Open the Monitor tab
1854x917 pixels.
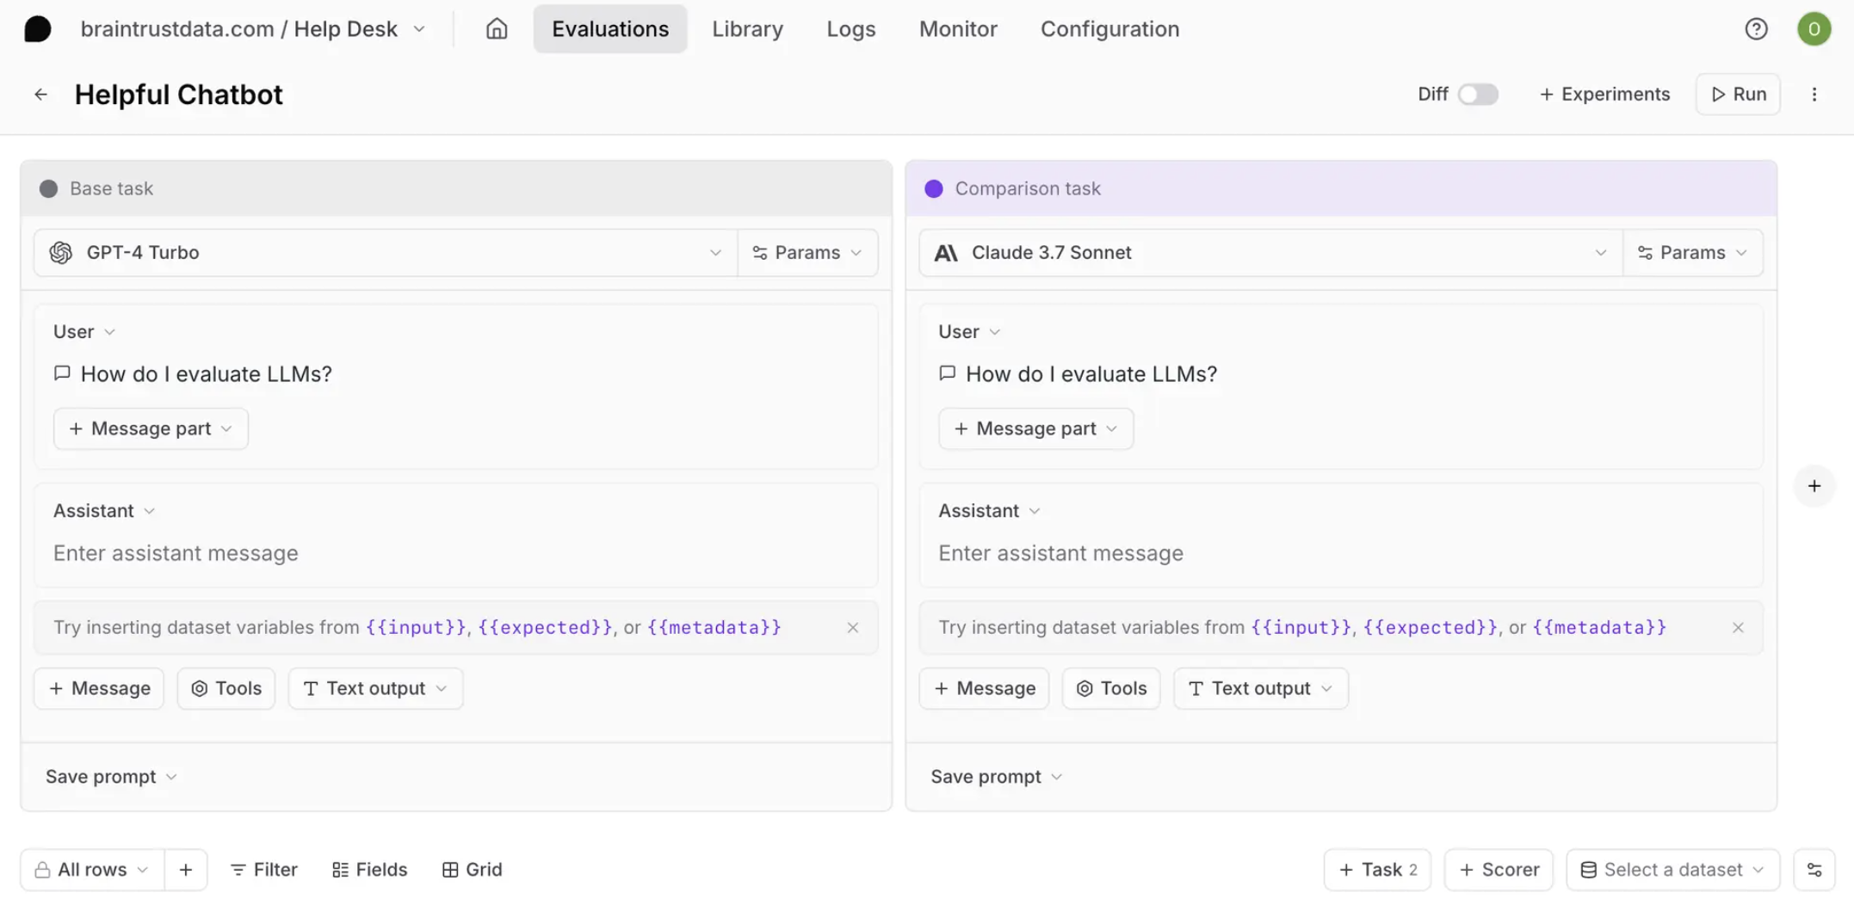[x=958, y=29]
